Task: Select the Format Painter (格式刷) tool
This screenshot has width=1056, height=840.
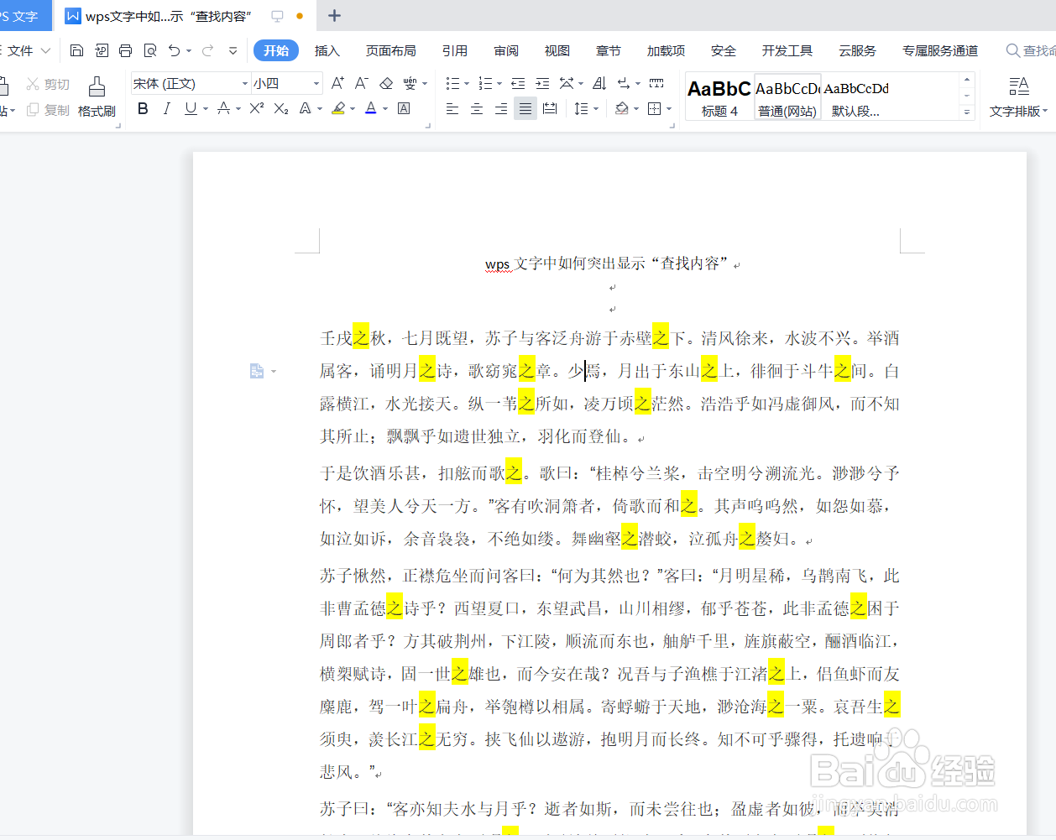Action: [97, 97]
